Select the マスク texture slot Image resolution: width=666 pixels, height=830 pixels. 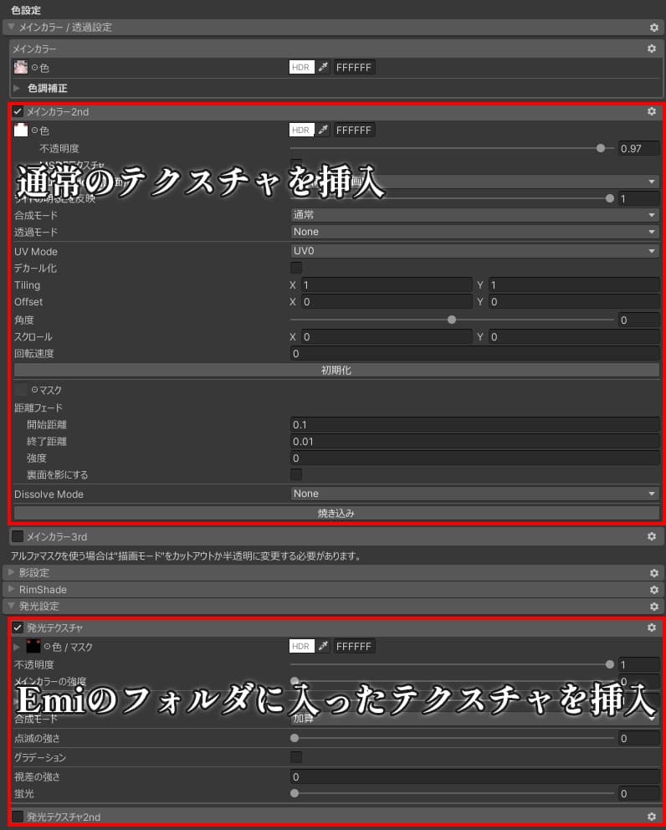(x=21, y=390)
